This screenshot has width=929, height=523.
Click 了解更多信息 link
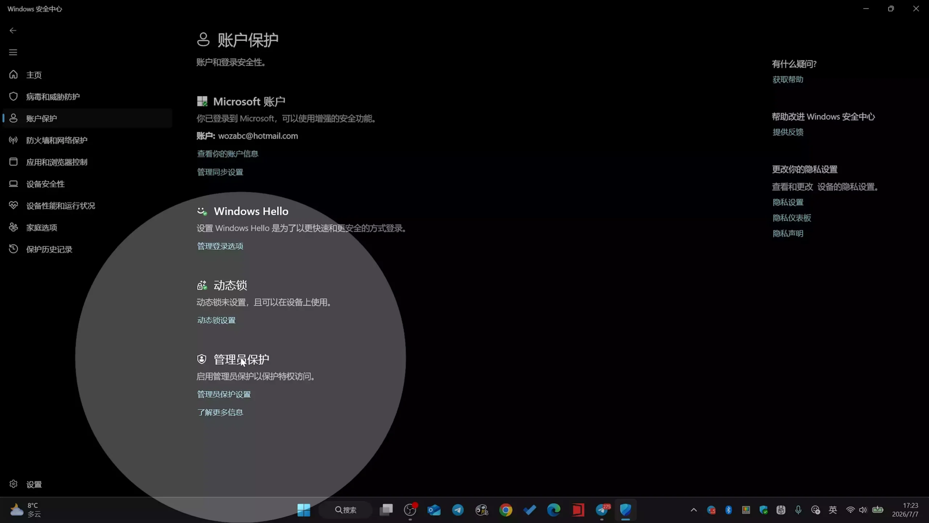(x=220, y=413)
